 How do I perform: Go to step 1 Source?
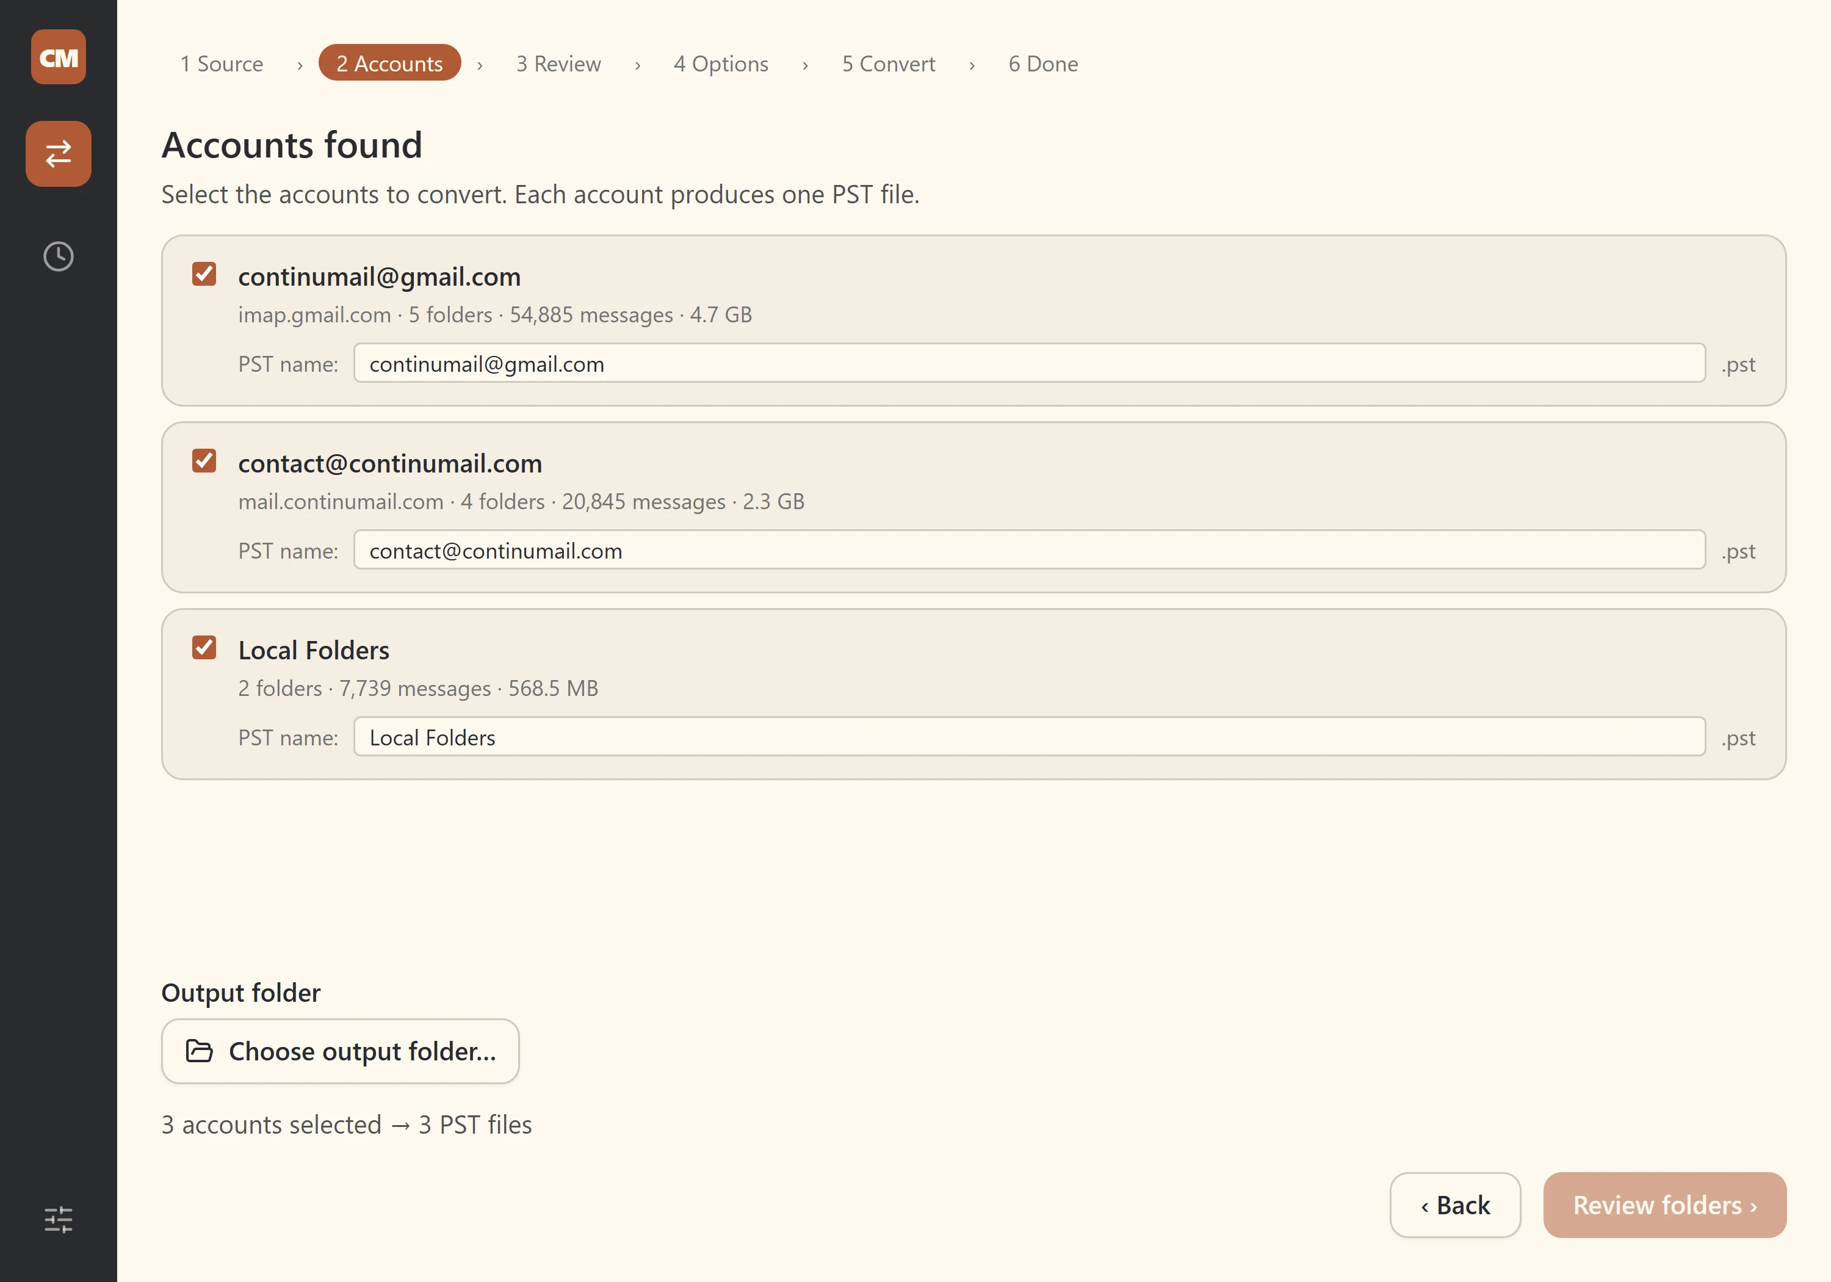[221, 63]
